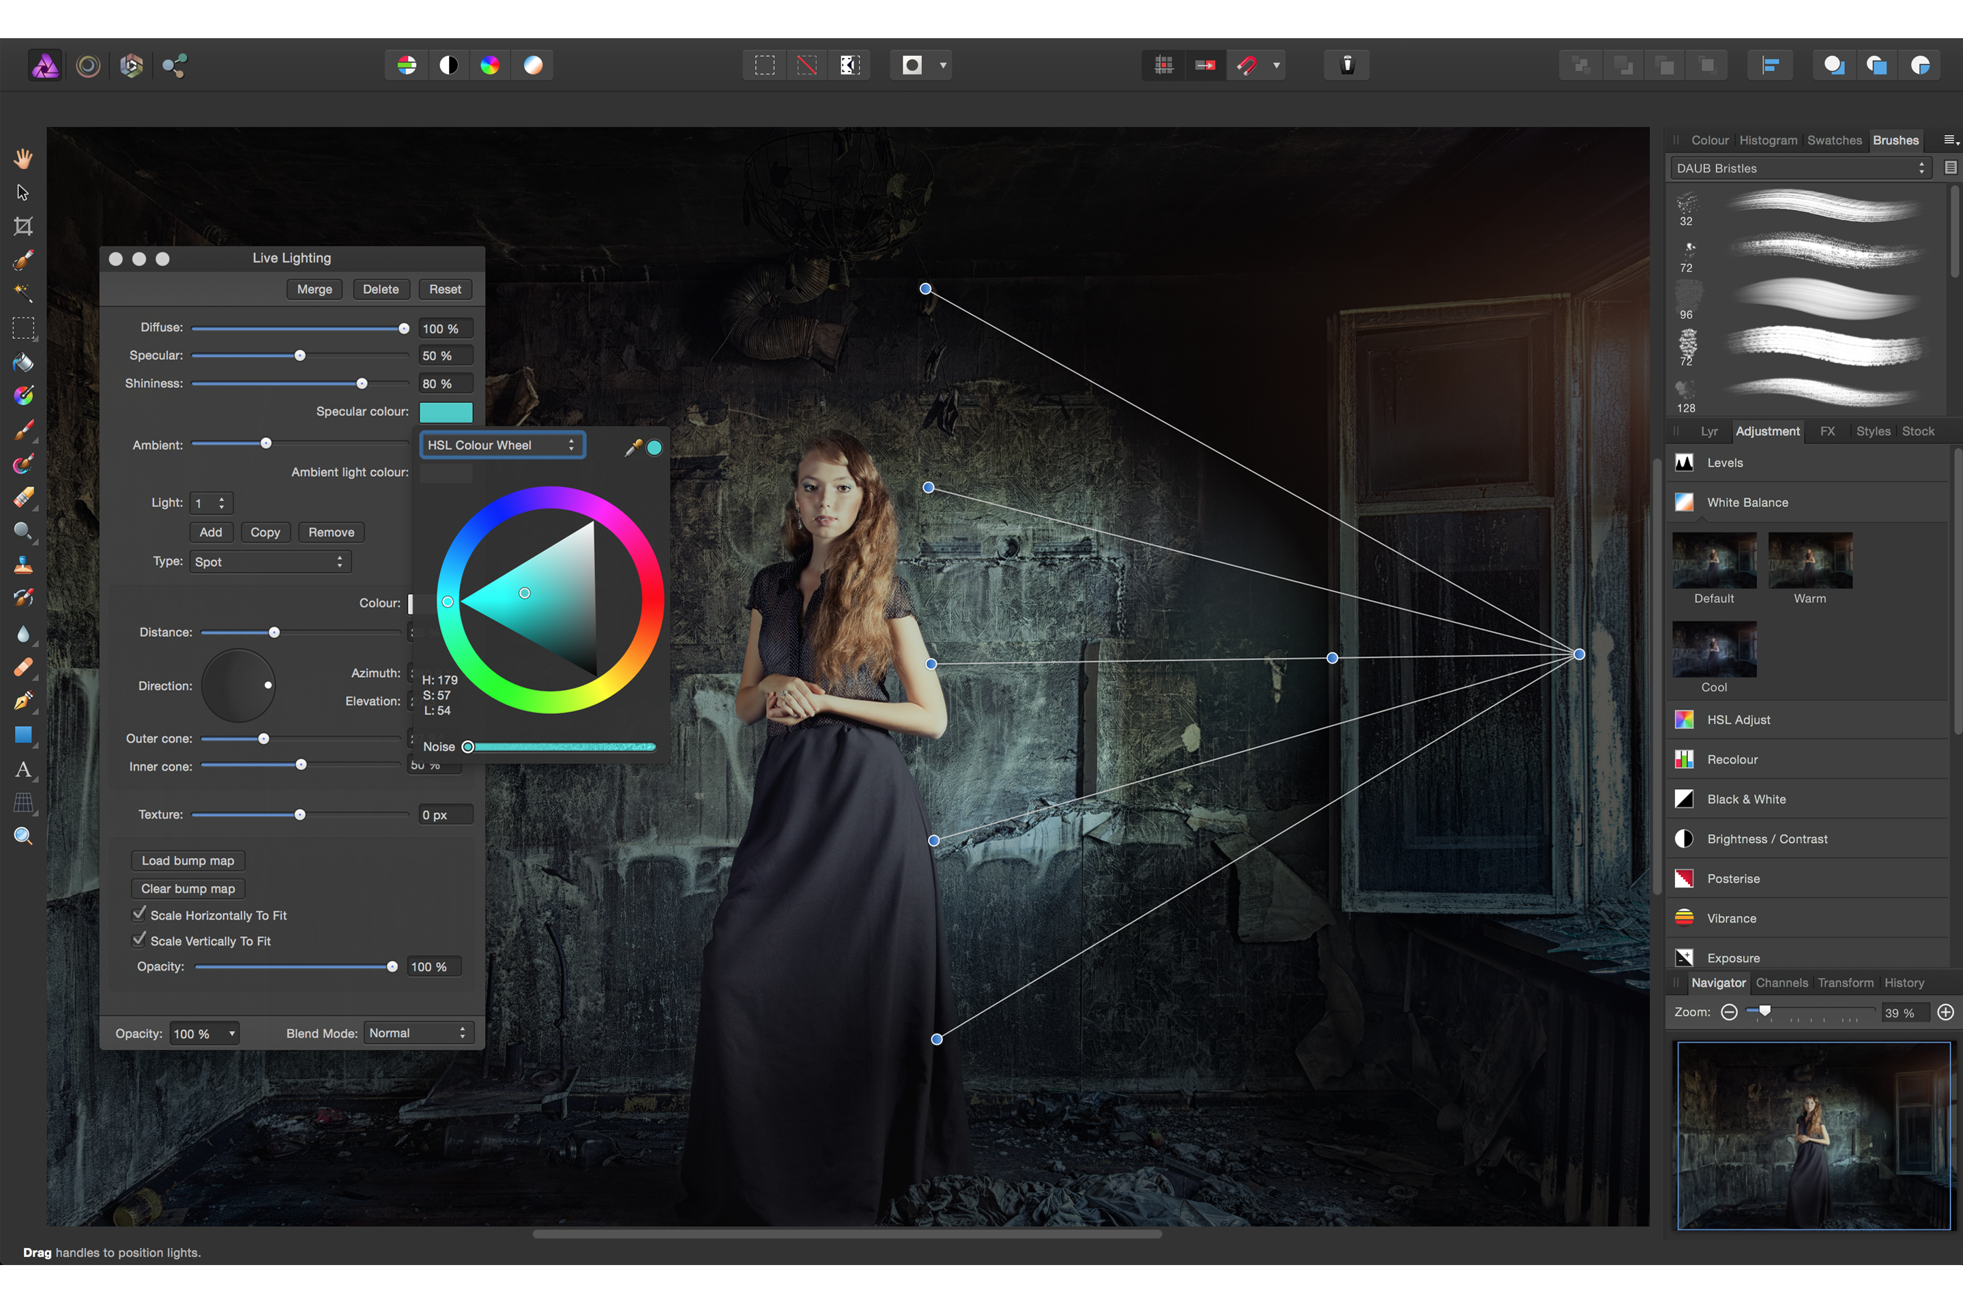1963x1308 pixels.
Task: Expand the Blend Mode Normal dropdown
Action: pyautogui.click(x=418, y=1032)
